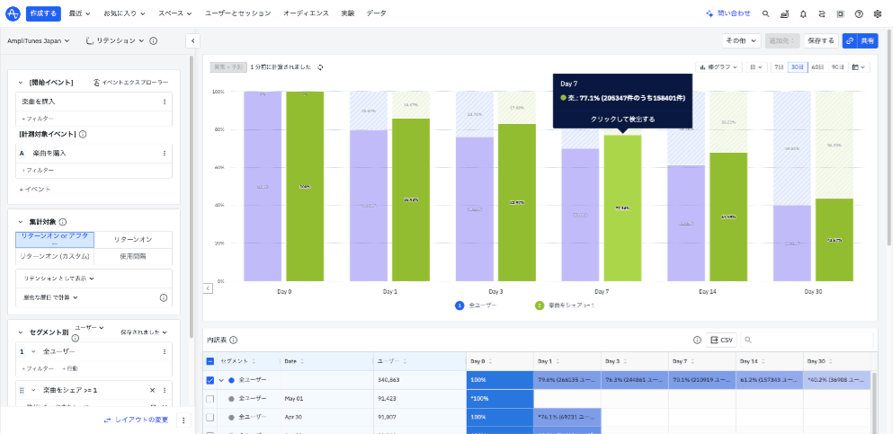Check the May 01 row checkbox

pos(210,398)
